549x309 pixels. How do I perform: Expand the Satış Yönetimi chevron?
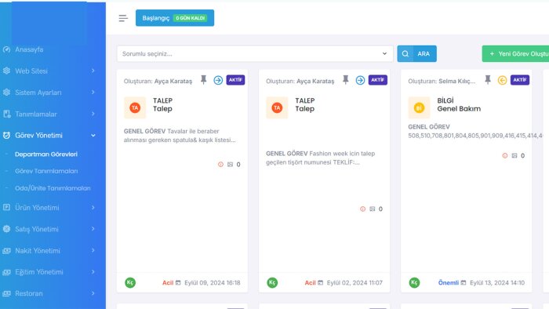pos(93,229)
